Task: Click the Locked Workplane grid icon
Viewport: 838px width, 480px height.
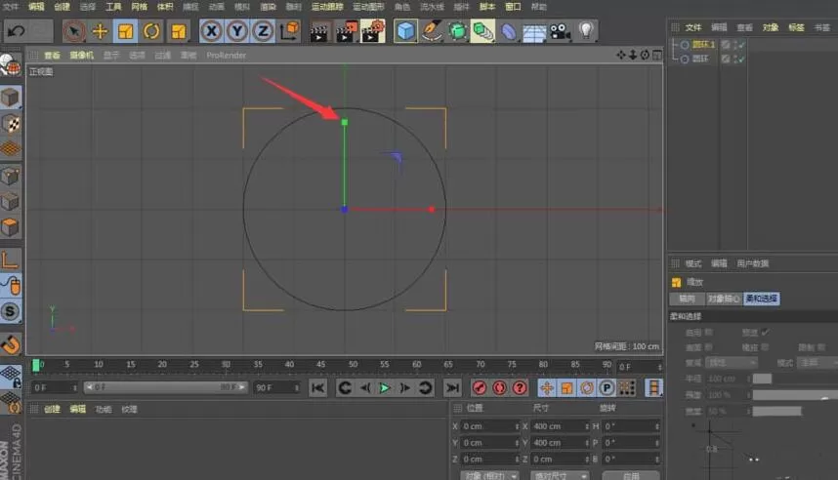Action: [x=11, y=377]
